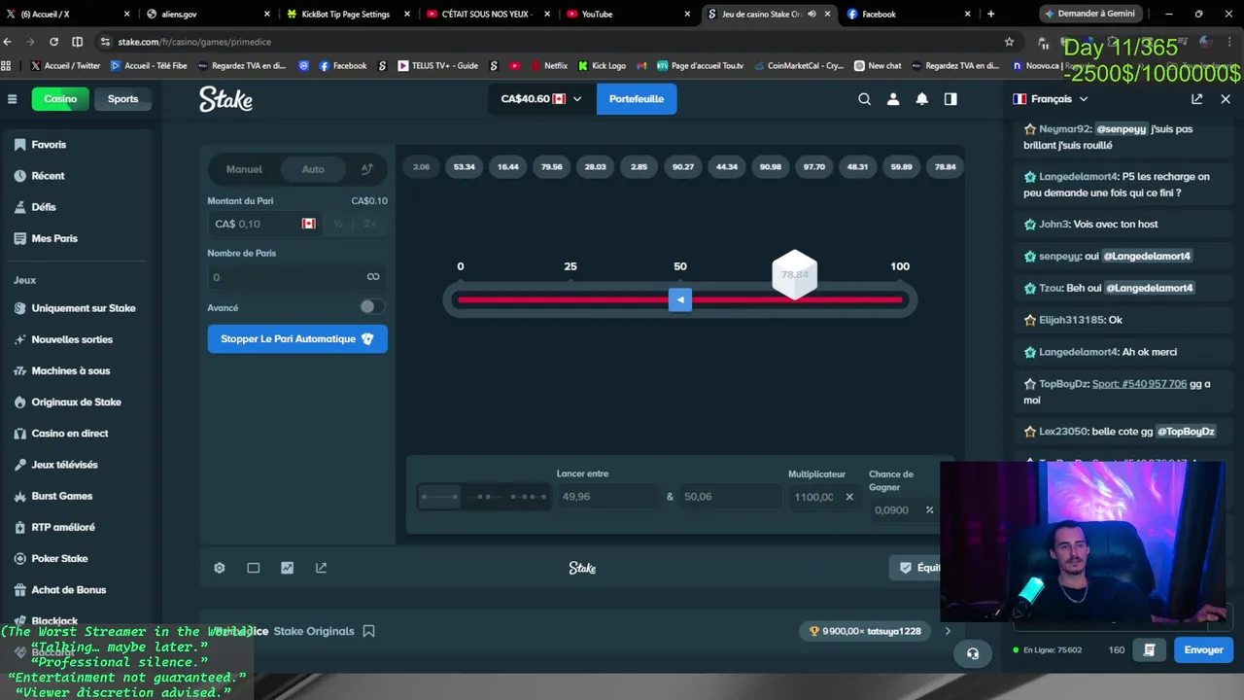
Task: Open the Portefeuille wallet
Action: click(637, 99)
